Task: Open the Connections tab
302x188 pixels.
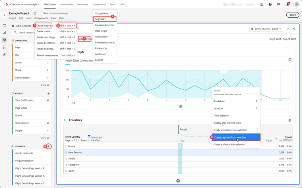Action: tap(66, 4)
